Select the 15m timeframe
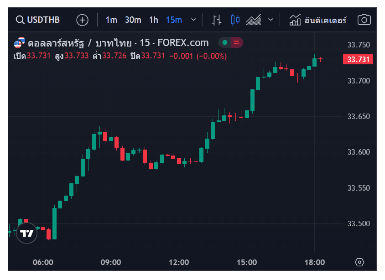 tap(174, 20)
